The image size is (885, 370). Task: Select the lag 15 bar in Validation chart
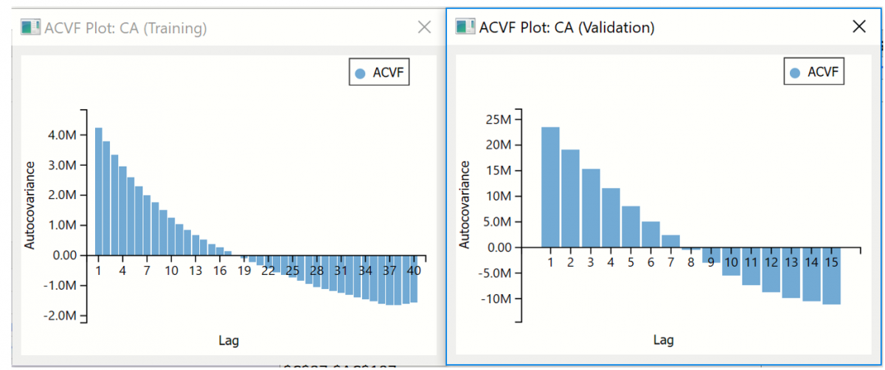coord(831,275)
